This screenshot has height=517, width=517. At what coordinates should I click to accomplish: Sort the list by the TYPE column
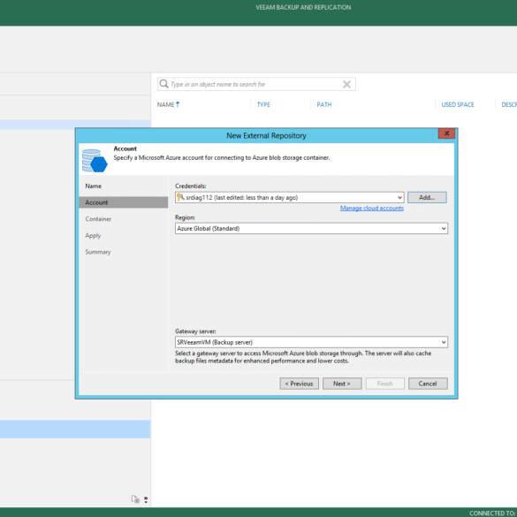(x=263, y=104)
